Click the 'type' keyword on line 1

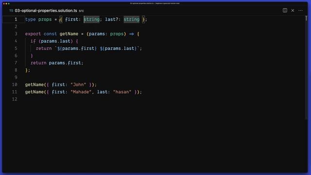click(30, 19)
